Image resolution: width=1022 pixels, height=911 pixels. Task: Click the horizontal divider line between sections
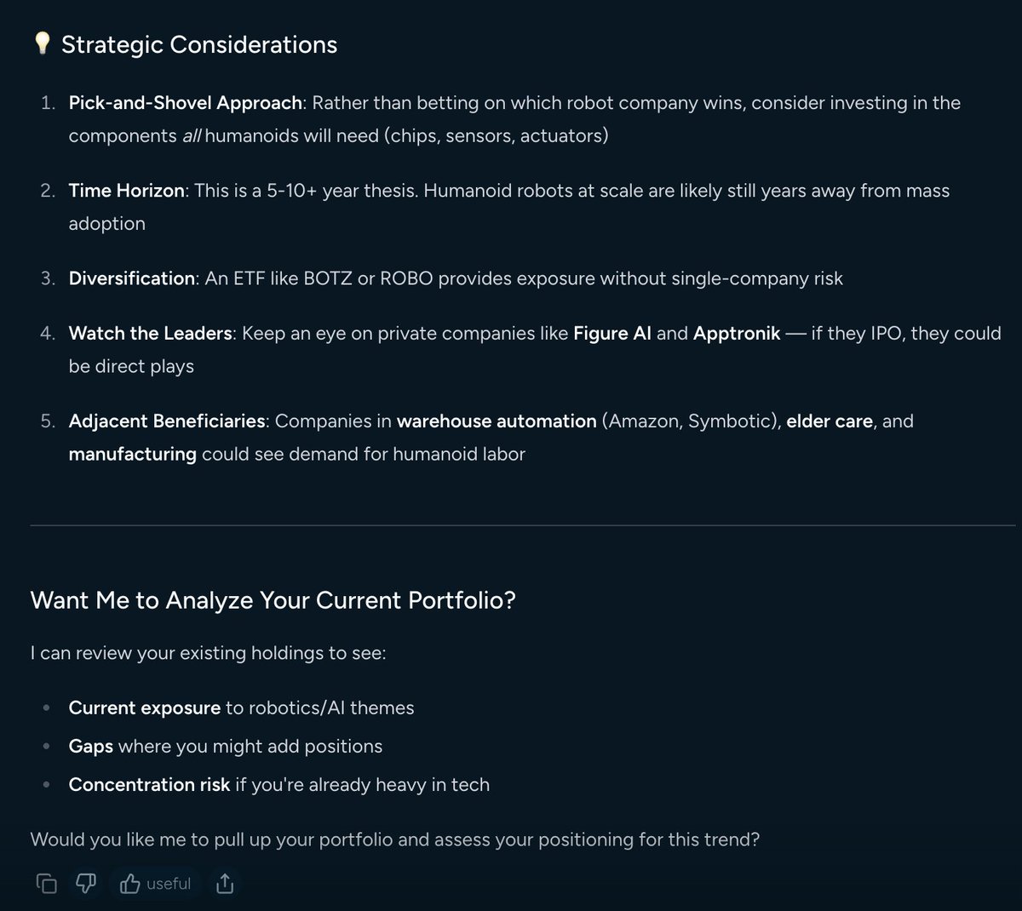tap(511, 525)
